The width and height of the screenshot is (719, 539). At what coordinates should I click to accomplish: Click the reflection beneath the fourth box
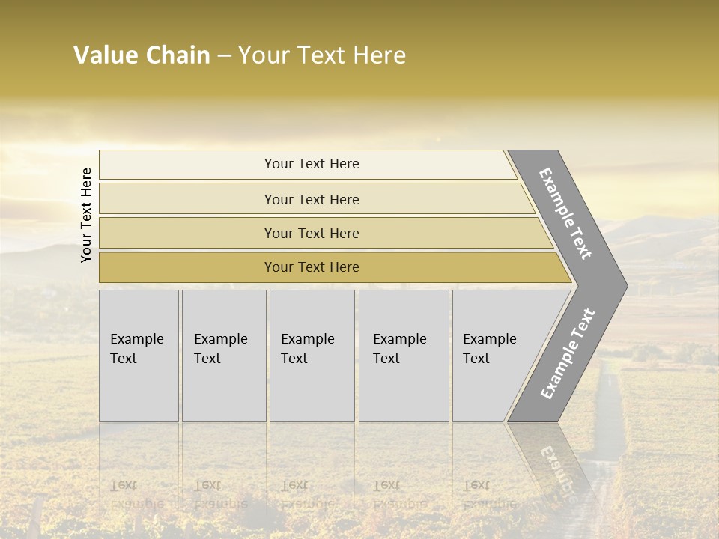click(x=400, y=494)
